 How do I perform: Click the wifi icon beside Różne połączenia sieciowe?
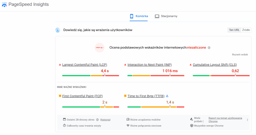click(x=128, y=125)
